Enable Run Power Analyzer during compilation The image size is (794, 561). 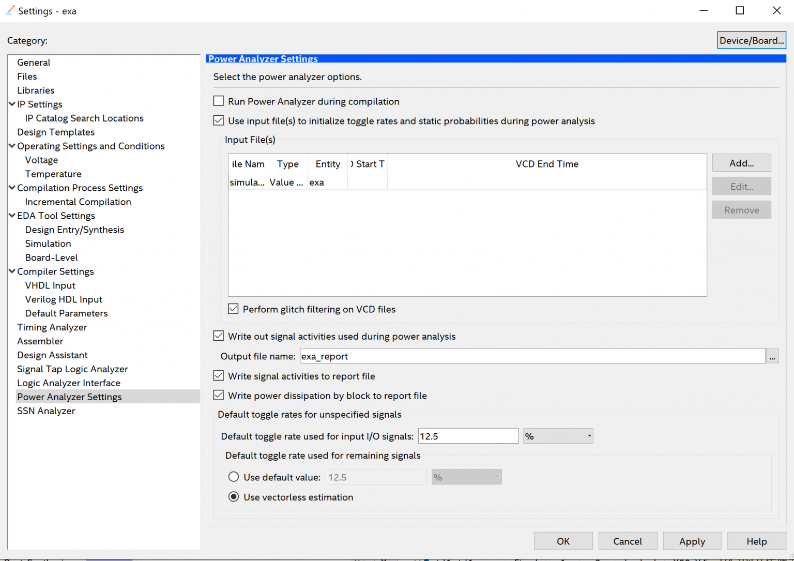pos(219,101)
